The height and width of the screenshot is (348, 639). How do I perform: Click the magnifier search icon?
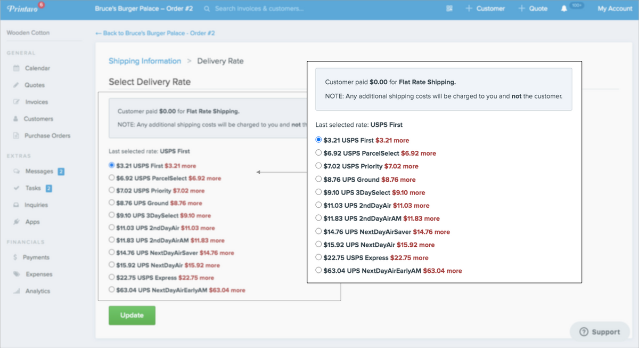[x=207, y=9]
